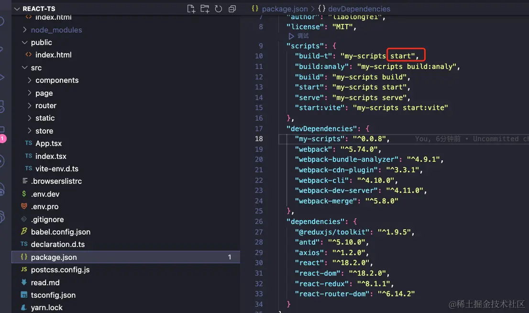Click the New File icon in explorer header

(191, 9)
